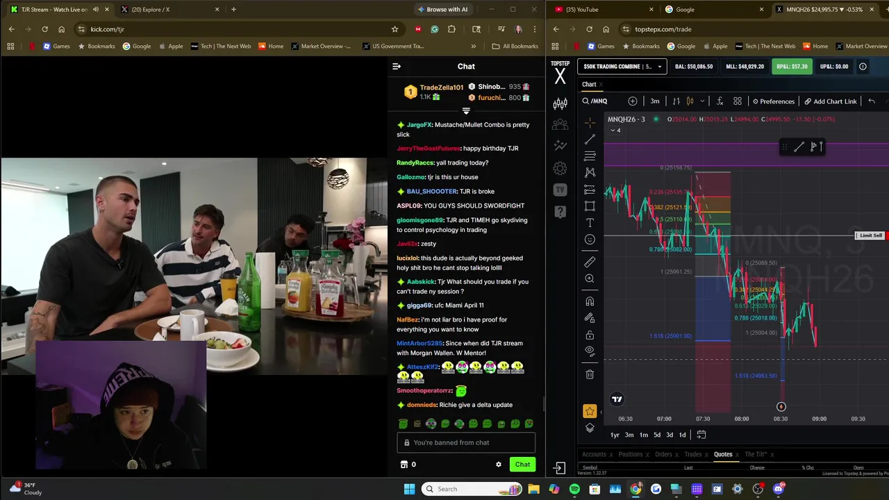Viewport: 889px width, 500px height.
Task: Switch to The Tilt tab
Action: (x=756, y=454)
